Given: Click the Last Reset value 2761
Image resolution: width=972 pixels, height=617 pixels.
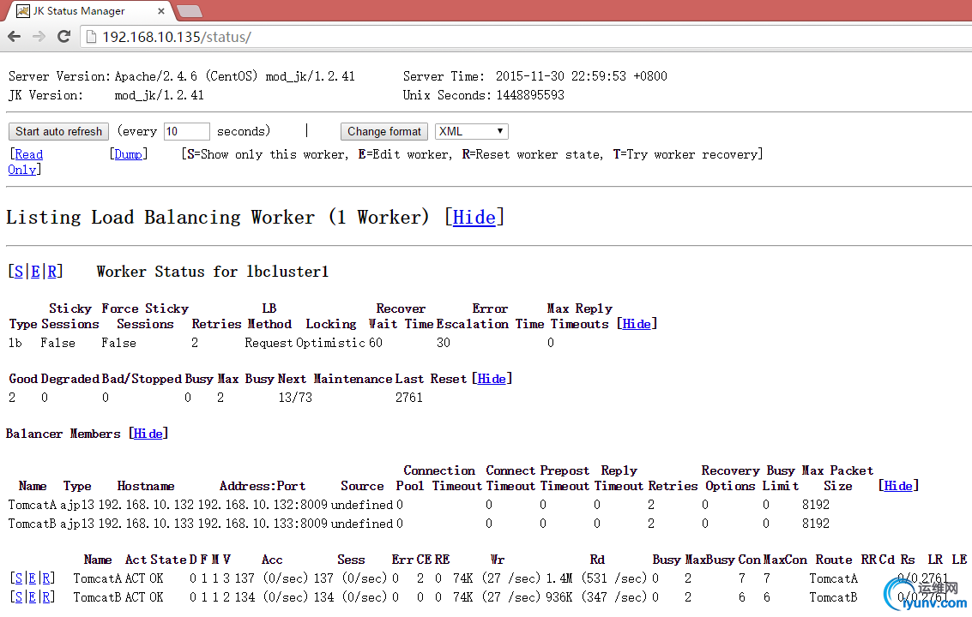Looking at the screenshot, I should tap(409, 398).
